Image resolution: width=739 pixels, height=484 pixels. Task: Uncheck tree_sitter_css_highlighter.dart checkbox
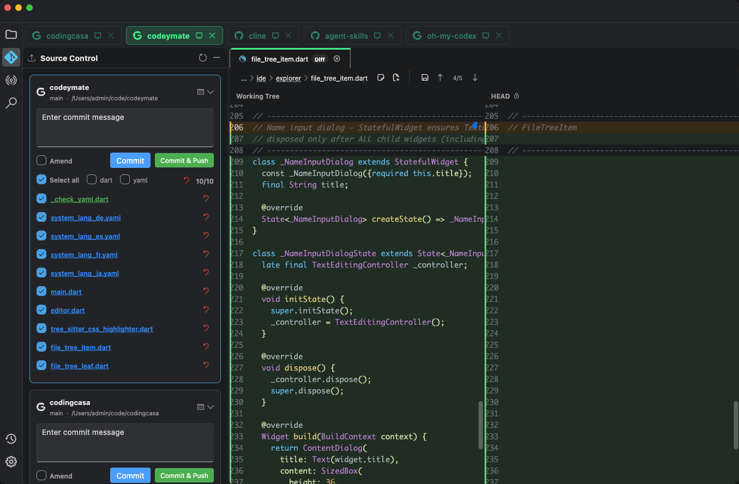[41, 328]
